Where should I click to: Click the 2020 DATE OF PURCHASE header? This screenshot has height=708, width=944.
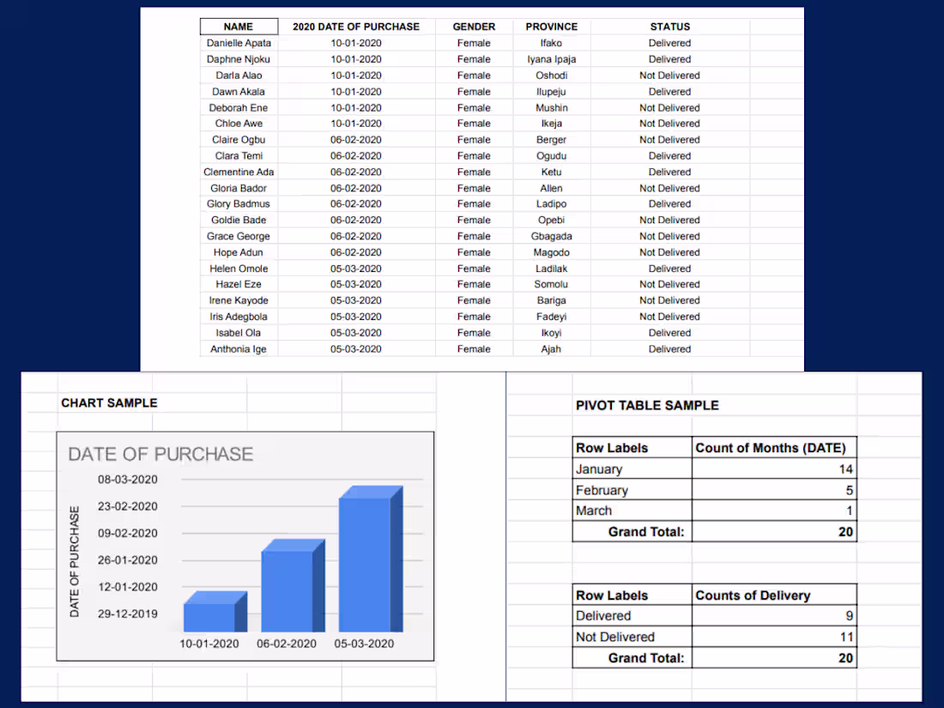pyautogui.click(x=355, y=26)
